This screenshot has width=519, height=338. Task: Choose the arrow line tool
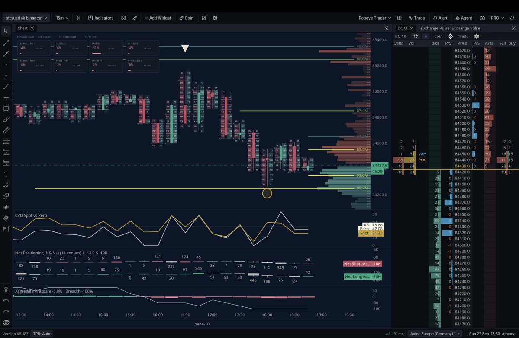coord(6,54)
